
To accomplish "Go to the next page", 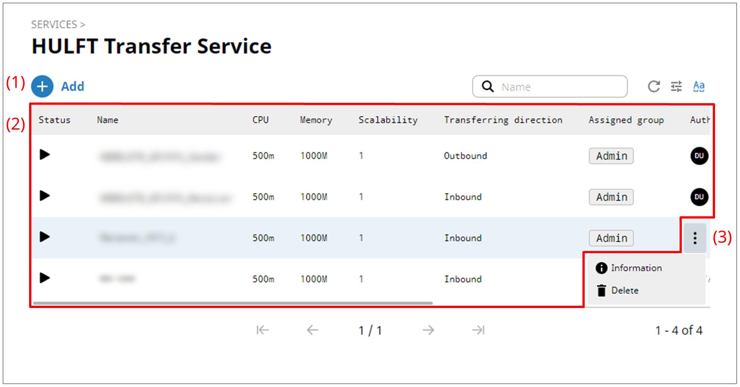I will [x=428, y=330].
